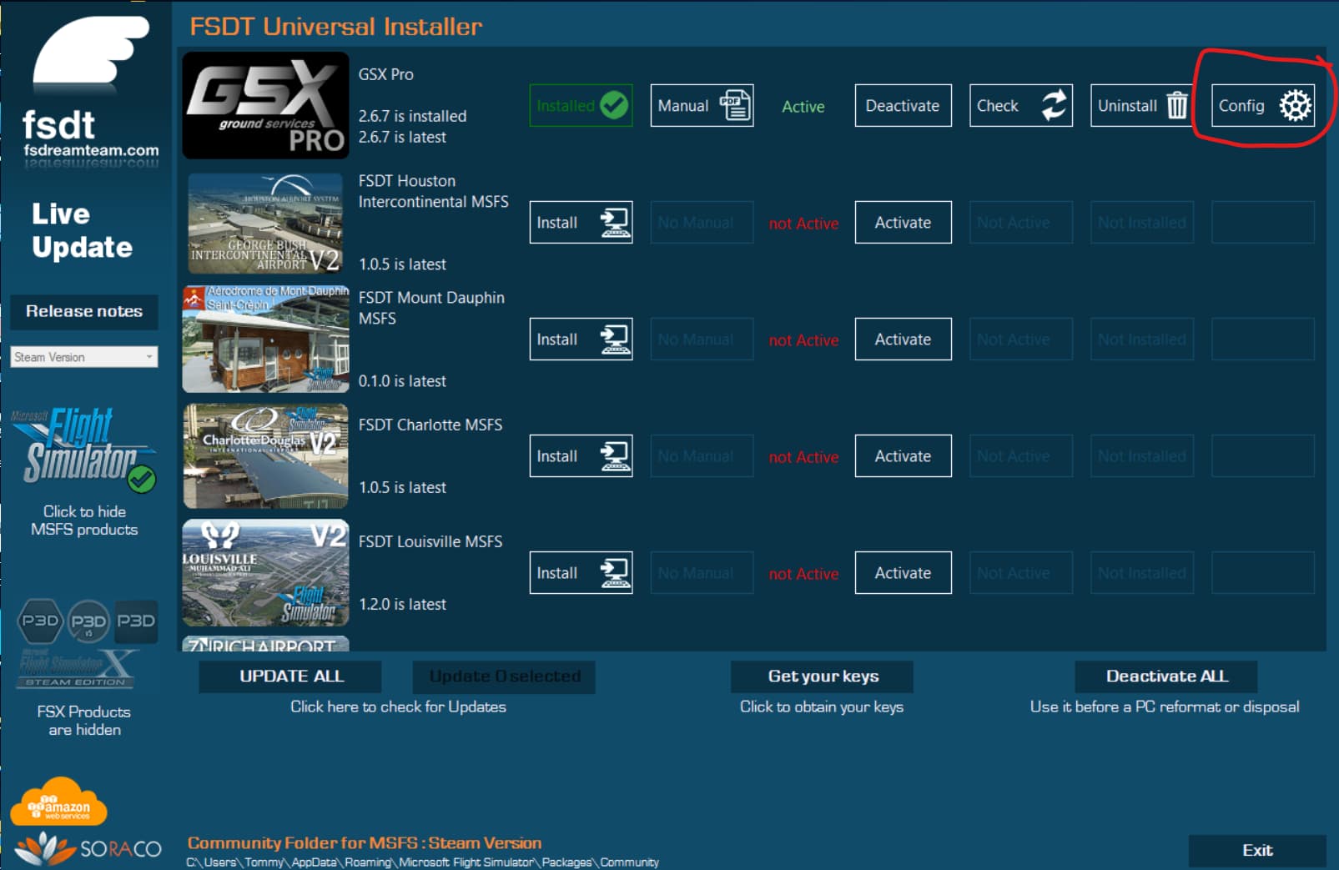
Task: Exit the FSDT installer
Action: click(1257, 851)
